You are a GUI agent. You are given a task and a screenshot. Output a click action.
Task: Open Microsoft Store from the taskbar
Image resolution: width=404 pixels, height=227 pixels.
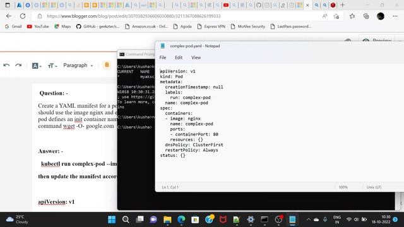pos(195,219)
